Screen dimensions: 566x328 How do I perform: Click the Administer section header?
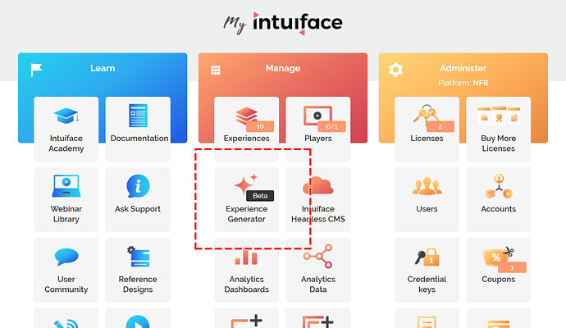click(463, 69)
